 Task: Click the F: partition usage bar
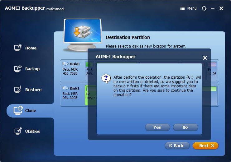(x=212, y=65)
